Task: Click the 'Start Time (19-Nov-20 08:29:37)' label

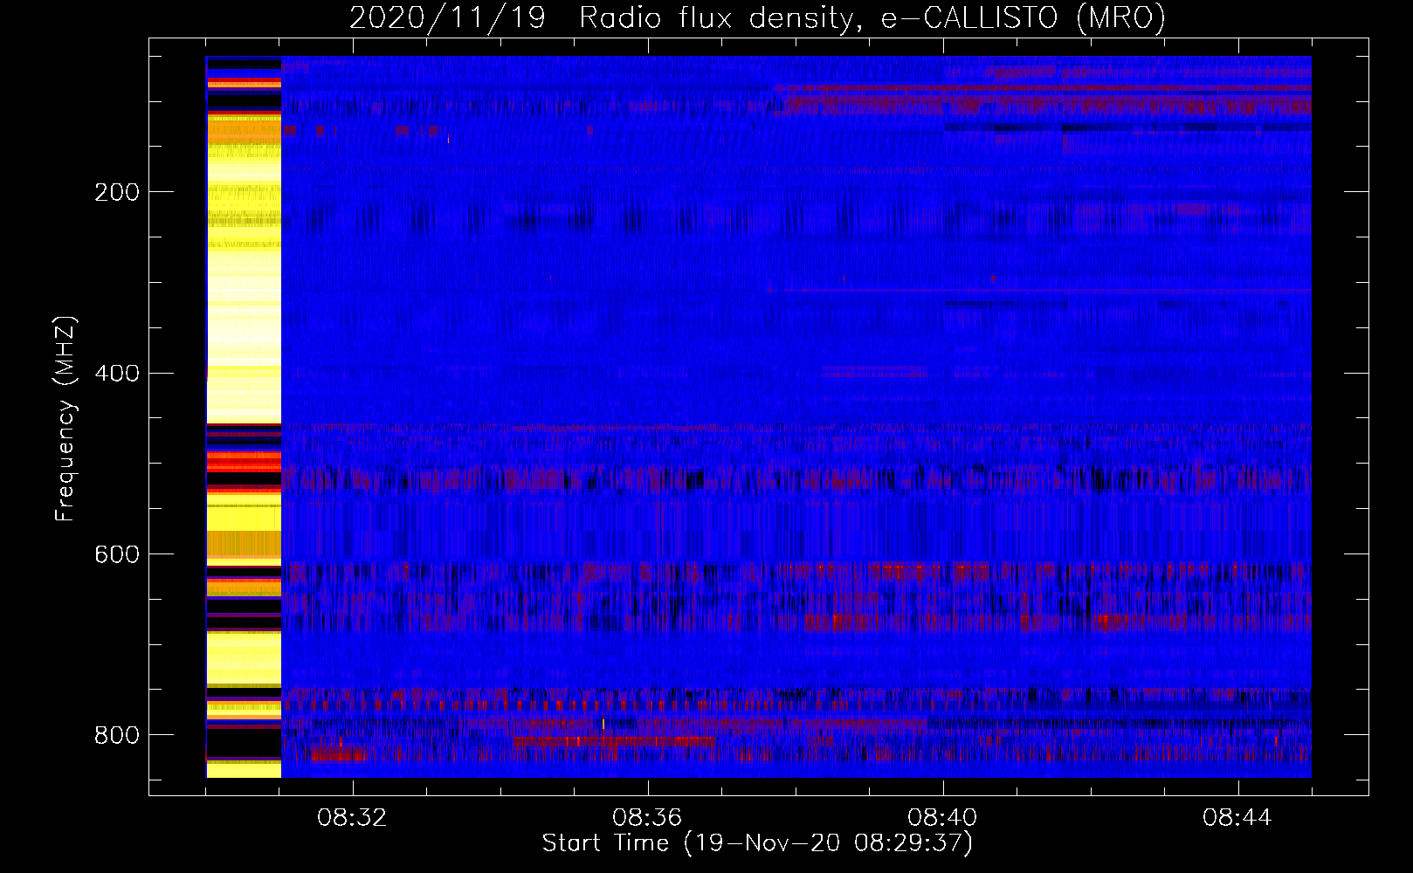Action: (757, 843)
